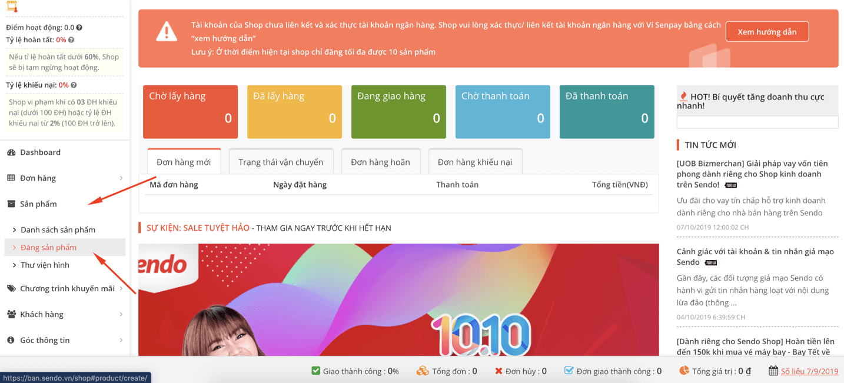This screenshot has height=383, width=844.
Task: Click the Ngày đặt hàng column header
Action: coord(300,185)
